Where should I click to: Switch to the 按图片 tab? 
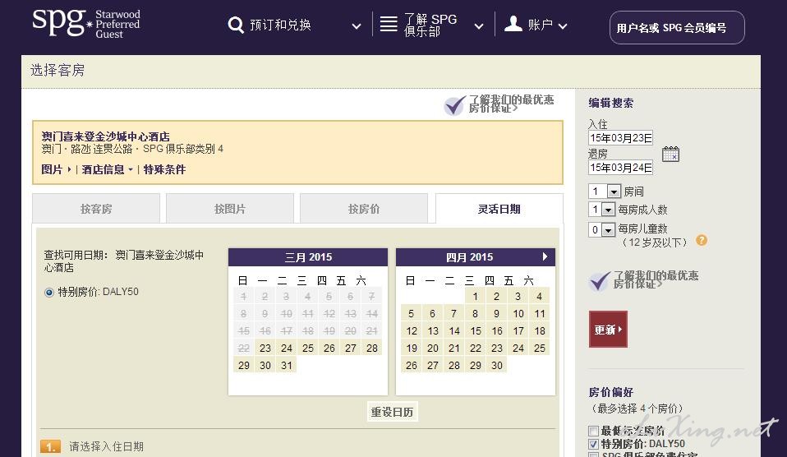point(230,209)
